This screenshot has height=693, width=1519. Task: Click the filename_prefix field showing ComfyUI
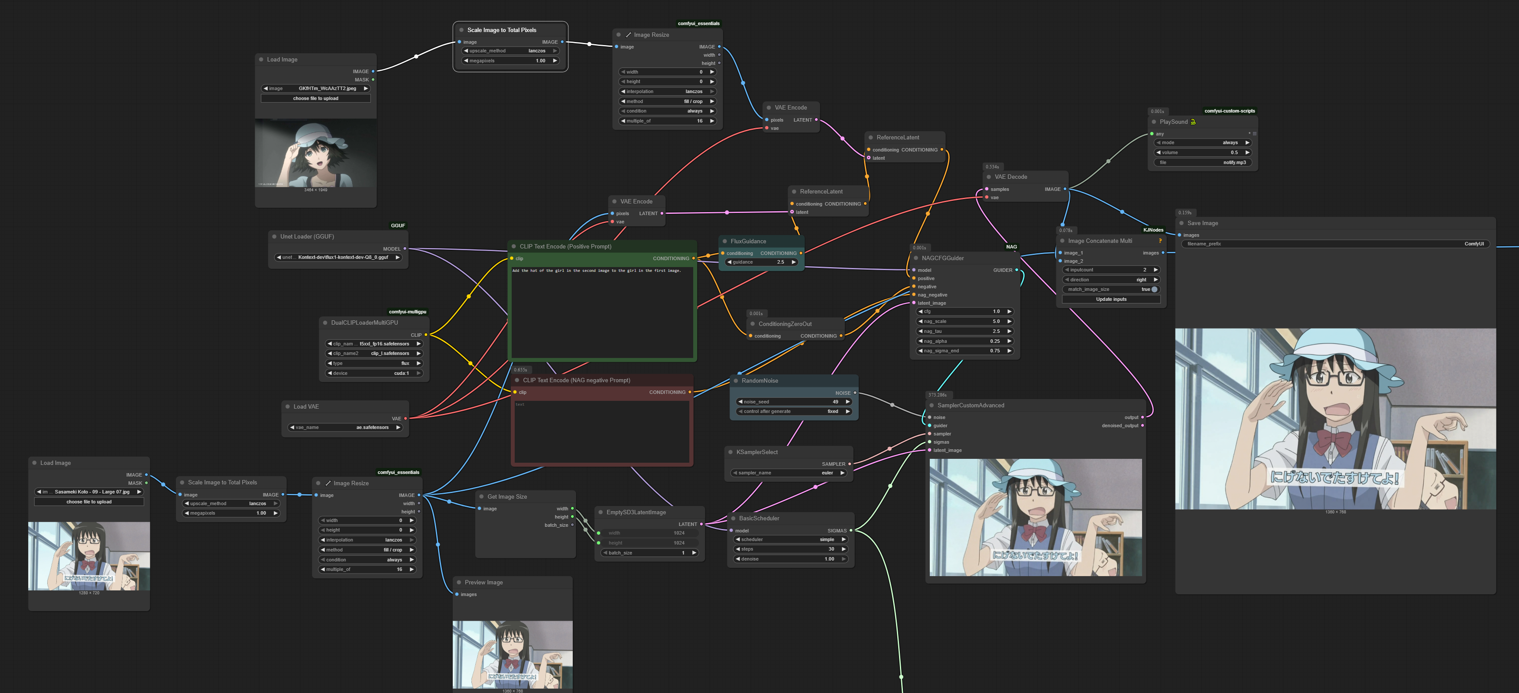1335,244
